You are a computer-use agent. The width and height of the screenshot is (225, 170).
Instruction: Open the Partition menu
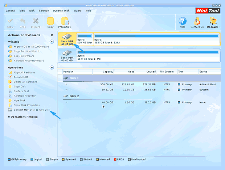(x=44, y=11)
